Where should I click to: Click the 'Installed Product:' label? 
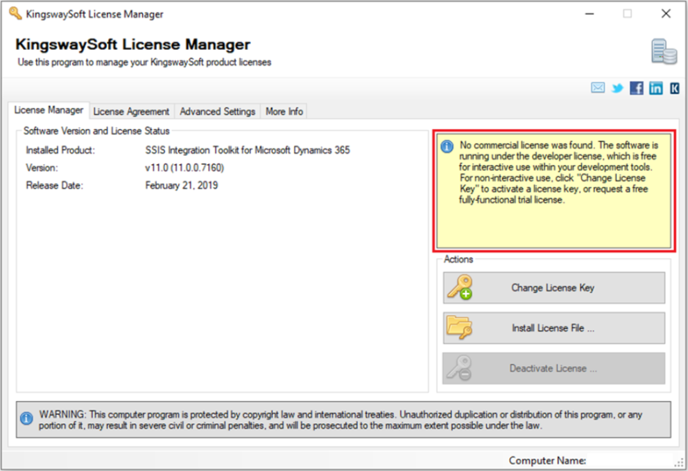(60, 150)
